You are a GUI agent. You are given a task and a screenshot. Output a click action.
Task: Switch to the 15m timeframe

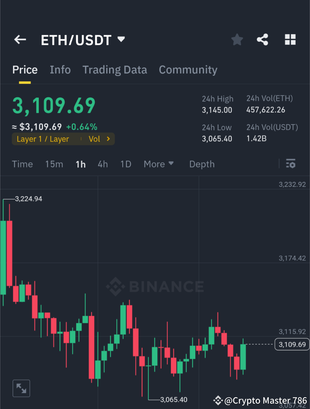pos(54,164)
